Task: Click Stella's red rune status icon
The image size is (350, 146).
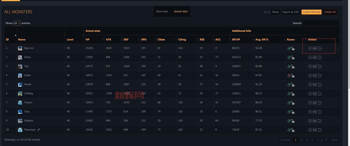Action: coord(289,76)
